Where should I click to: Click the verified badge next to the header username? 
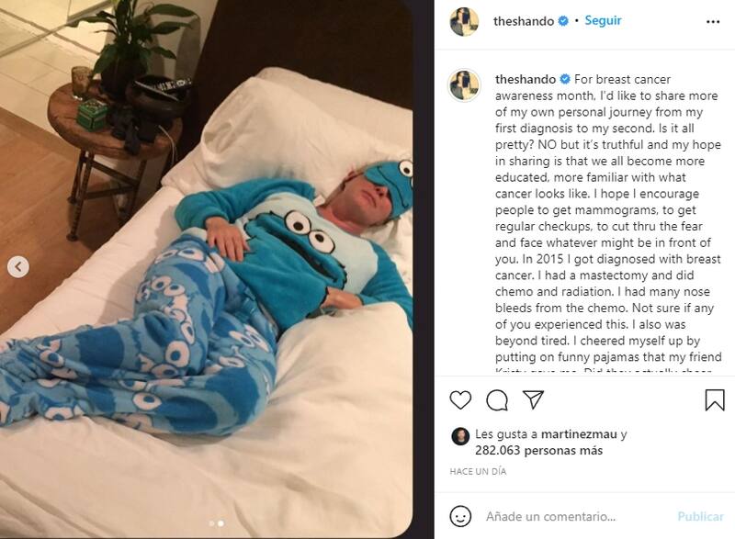(x=563, y=21)
